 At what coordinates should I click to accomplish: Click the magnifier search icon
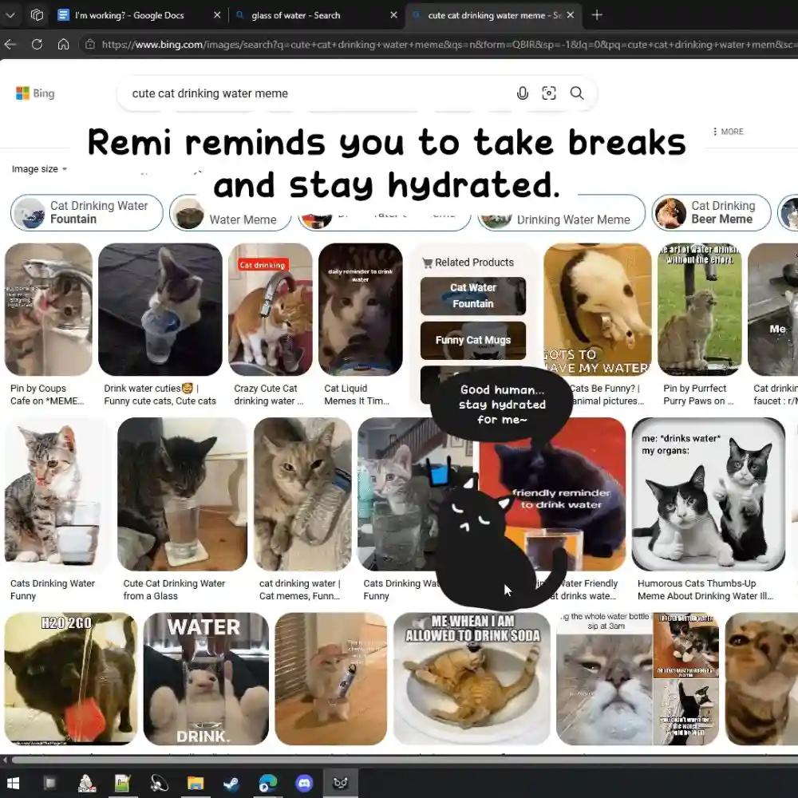click(x=577, y=93)
